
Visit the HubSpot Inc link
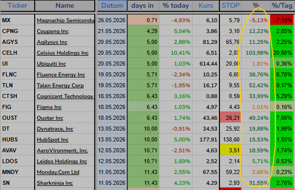pos(53,140)
